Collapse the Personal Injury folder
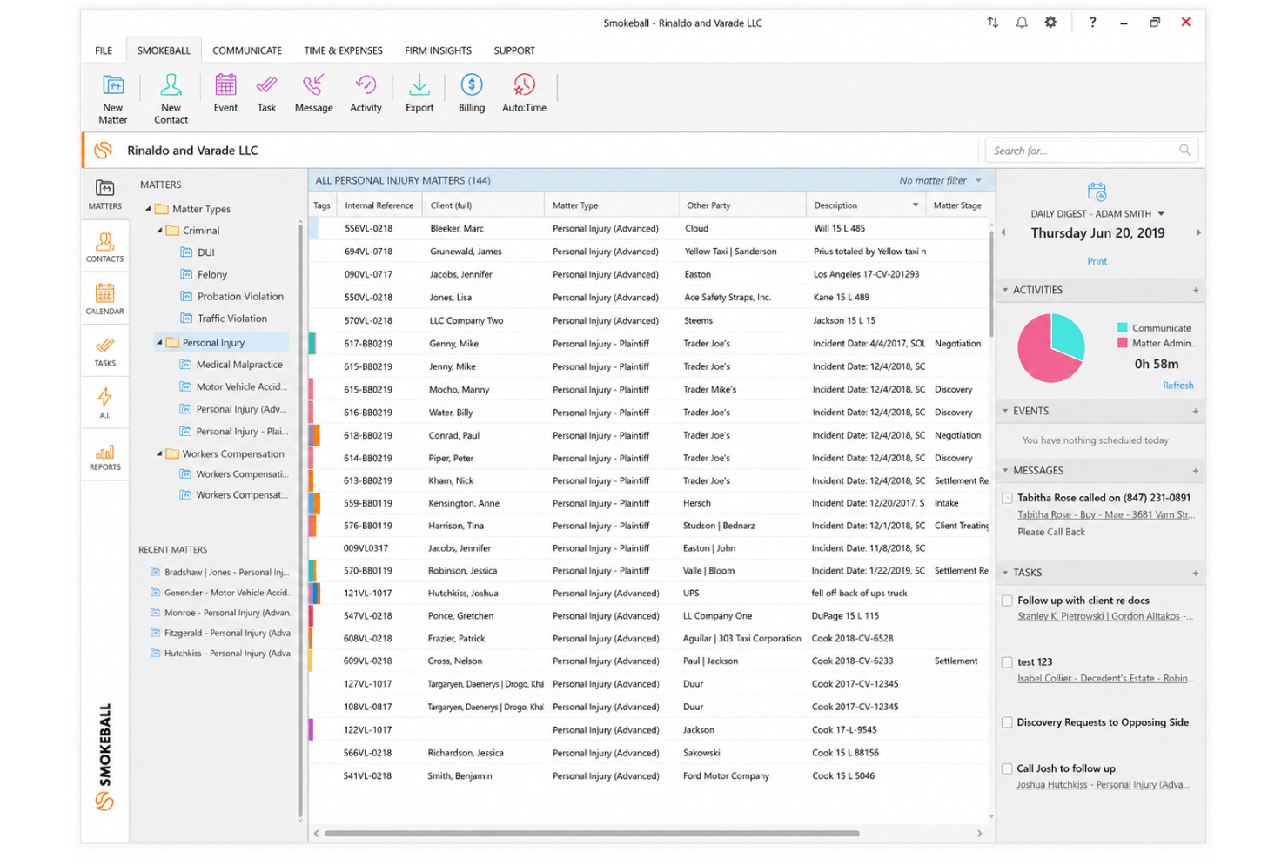The height and width of the screenshot is (859, 1288). (159, 343)
